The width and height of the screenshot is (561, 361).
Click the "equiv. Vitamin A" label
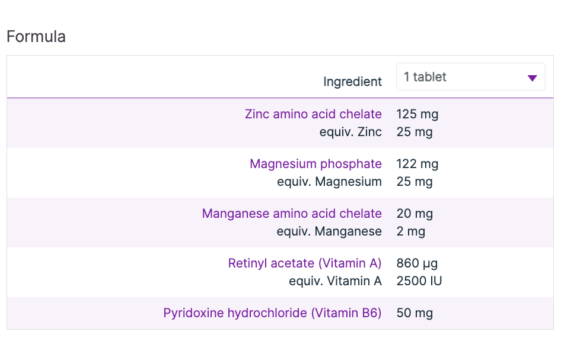click(335, 281)
